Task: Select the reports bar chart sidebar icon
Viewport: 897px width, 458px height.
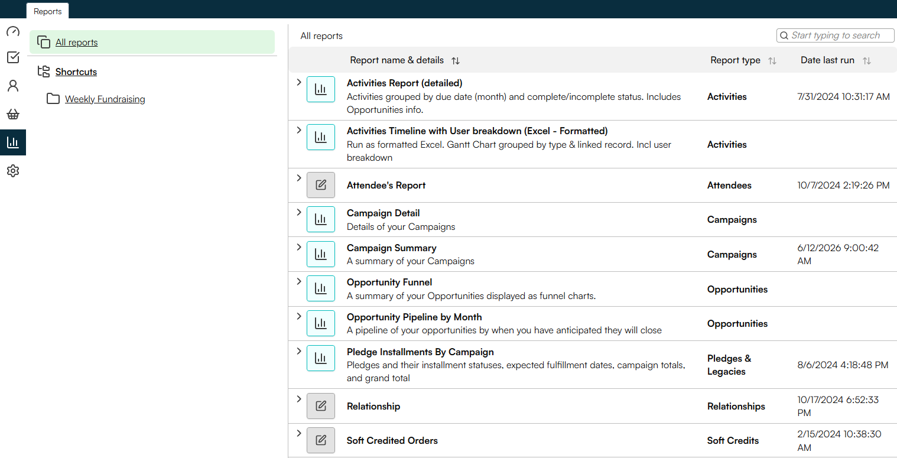Action: pyautogui.click(x=13, y=142)
